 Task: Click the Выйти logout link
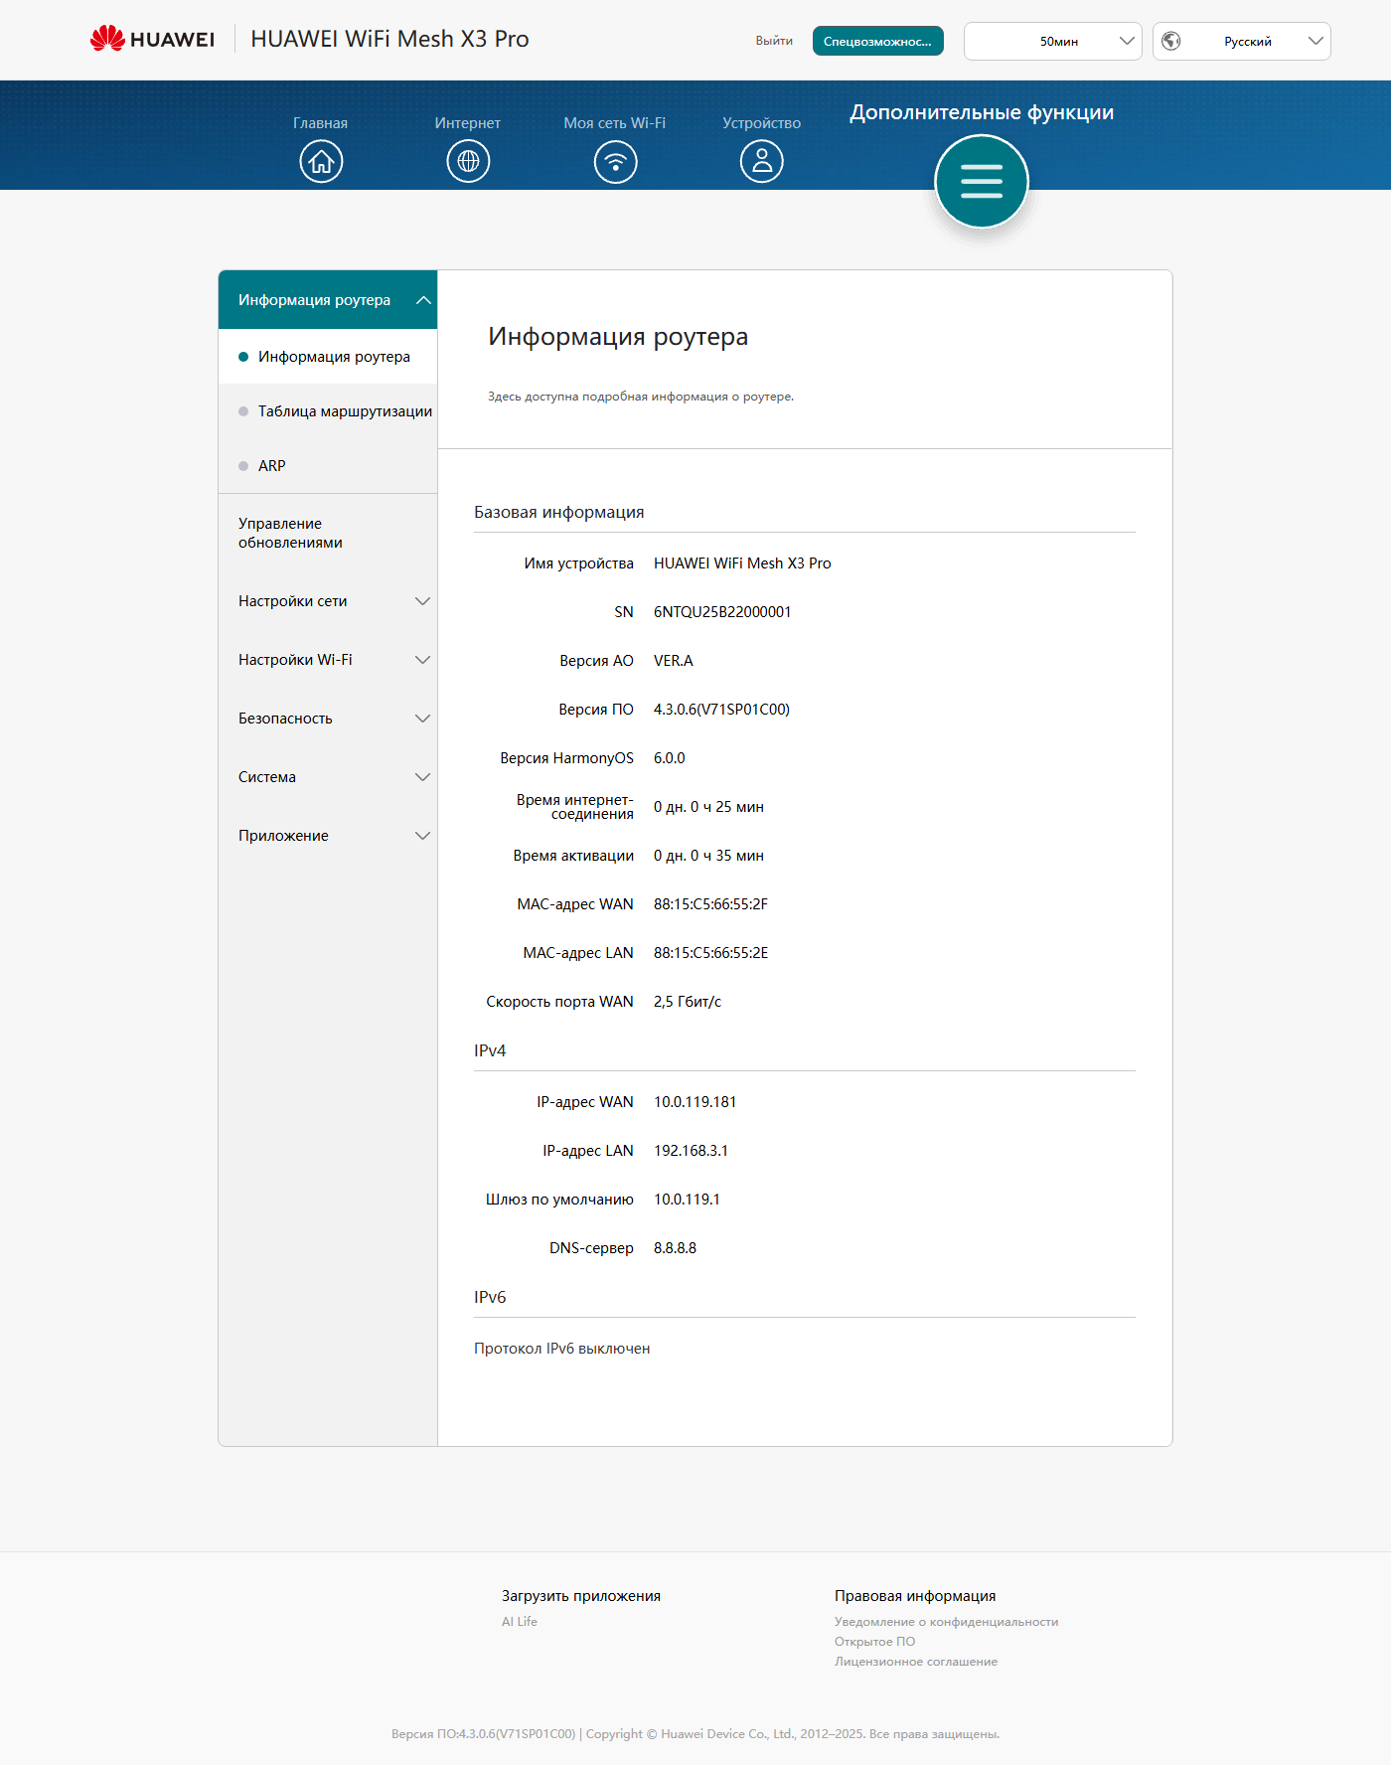pyautogui.click(x=774, y=41)
